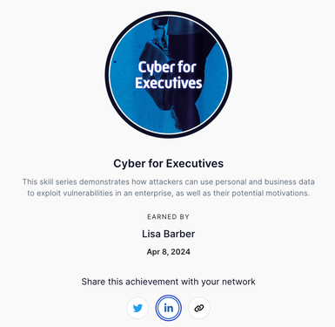Image resolution: width=335 pixels, height=327 pixels.
Task: Share the badge on Twitter
Action: [137, 308]
